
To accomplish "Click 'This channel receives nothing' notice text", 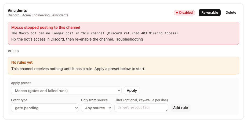I will (78, 69).
